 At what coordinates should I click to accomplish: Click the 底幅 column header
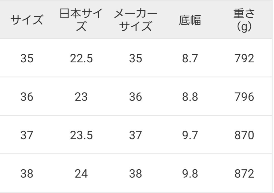pyautogui.click(x=190, y=20)
